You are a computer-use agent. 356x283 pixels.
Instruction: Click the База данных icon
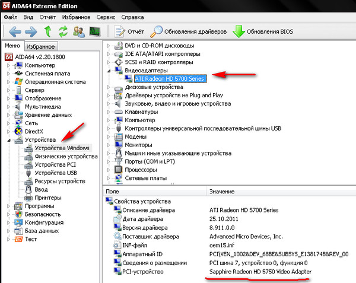(x=18, y=231)
